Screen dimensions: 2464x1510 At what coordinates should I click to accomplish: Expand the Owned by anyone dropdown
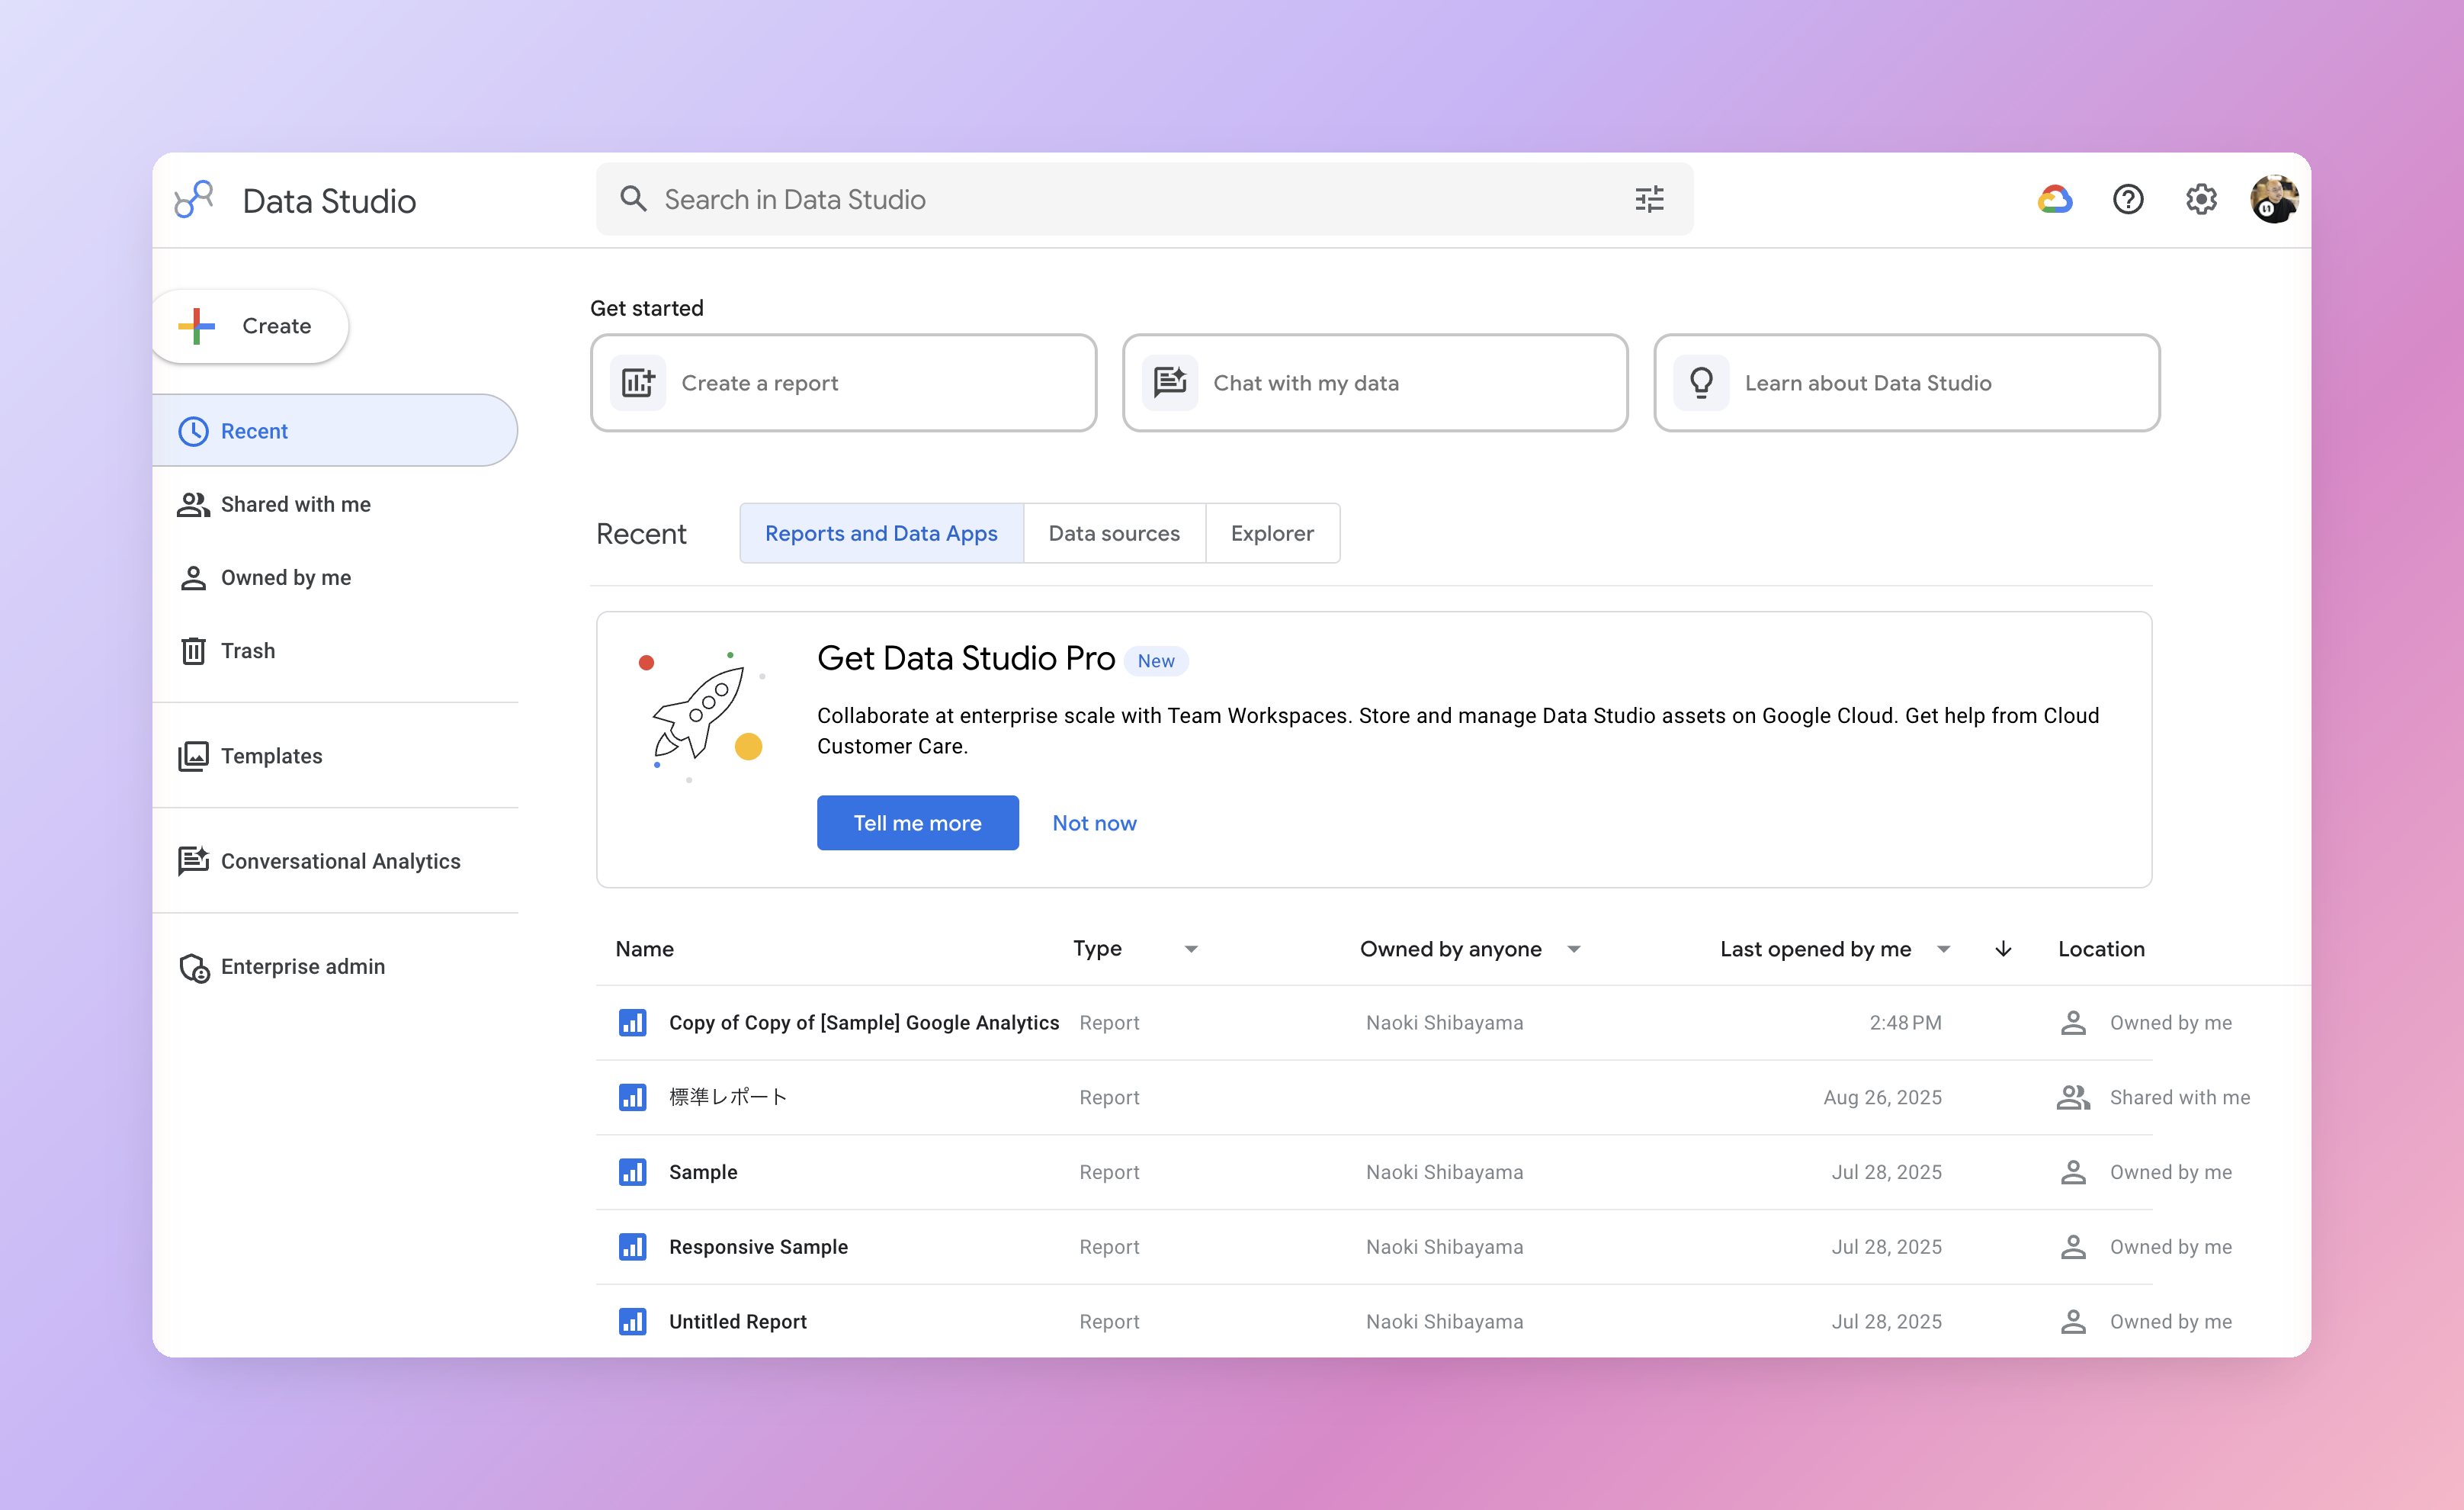[1574, 949]
